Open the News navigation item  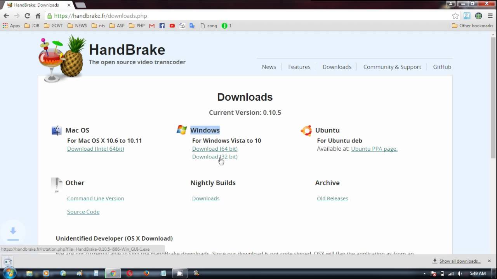pos(269,67)
